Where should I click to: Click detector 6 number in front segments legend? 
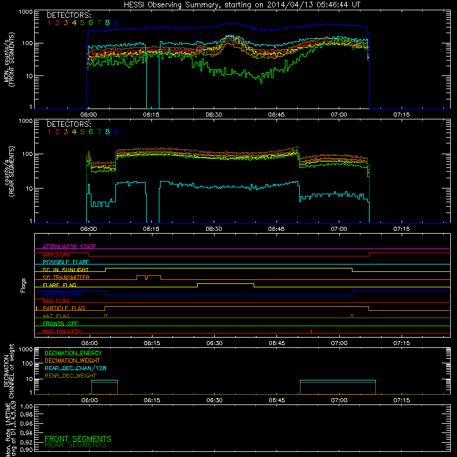(91, 23)
